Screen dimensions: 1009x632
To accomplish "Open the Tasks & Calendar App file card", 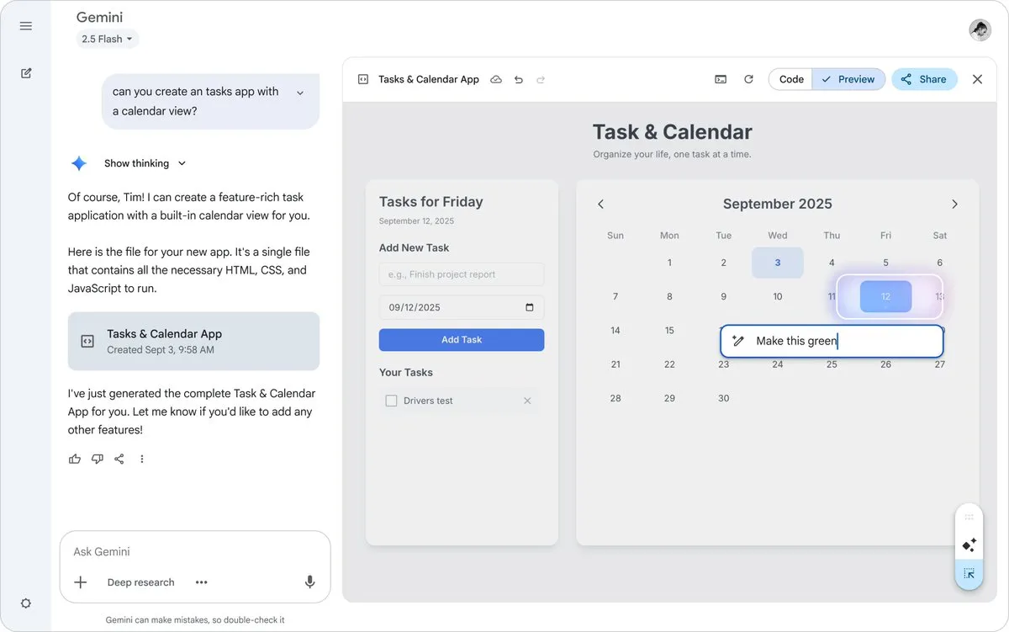I will pos(193,341).
